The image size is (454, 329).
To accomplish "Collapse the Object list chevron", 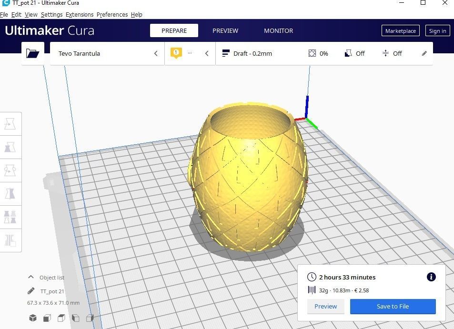I will (30, 277).
